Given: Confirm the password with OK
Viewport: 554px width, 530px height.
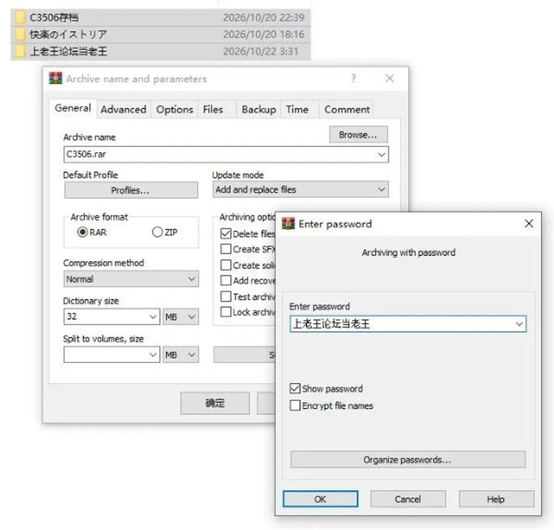Looking at the screenshot, I should pos(320,499).
